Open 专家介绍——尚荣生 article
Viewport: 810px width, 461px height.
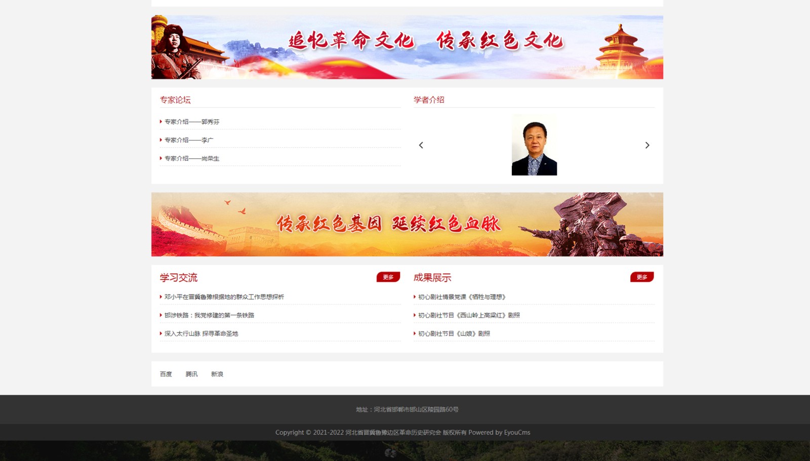[x=192, y=159]
